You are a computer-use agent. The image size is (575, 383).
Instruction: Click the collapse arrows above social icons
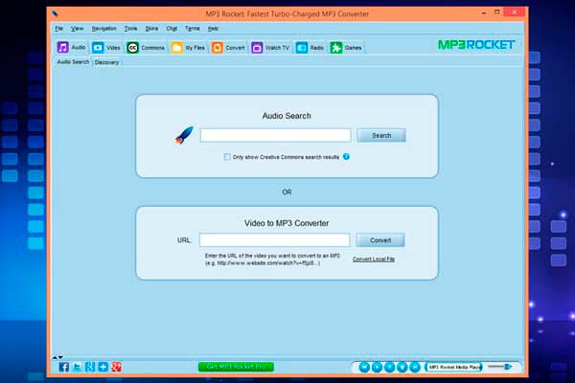tap(57, 357)
